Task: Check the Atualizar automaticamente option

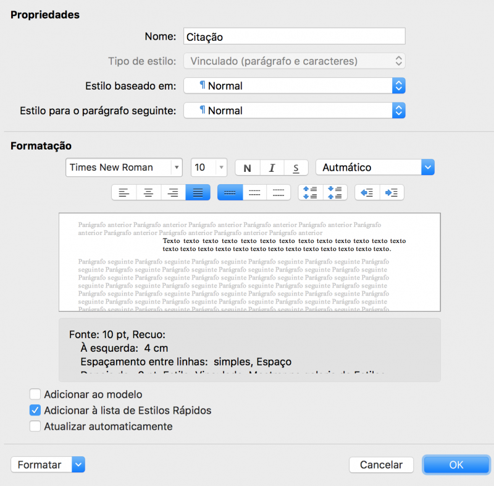Action: click(x=35, y=426)
